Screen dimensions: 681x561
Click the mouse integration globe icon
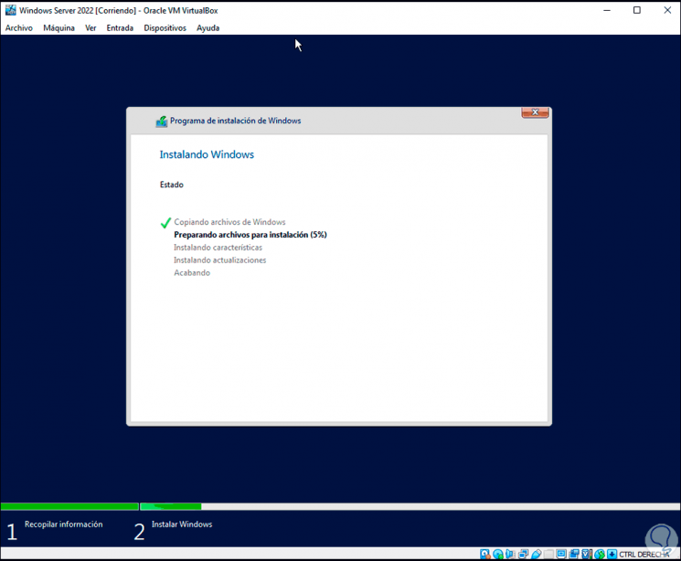pyautogui.click(x=600, y=554)
